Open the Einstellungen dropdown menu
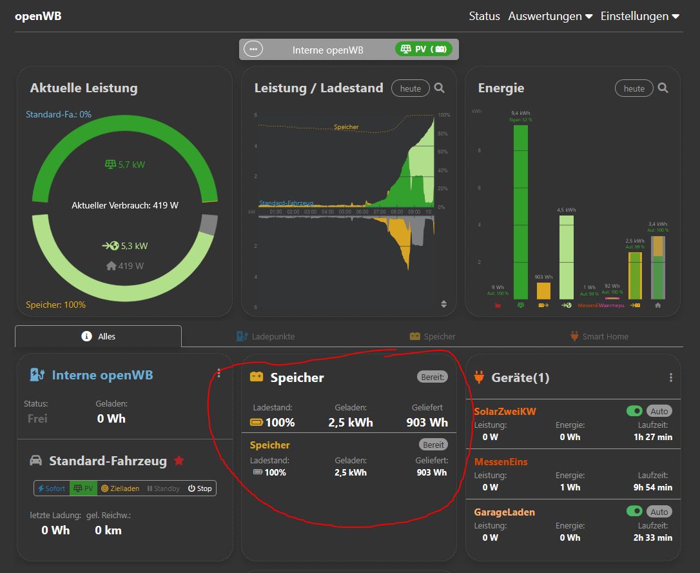 (639, 16)
